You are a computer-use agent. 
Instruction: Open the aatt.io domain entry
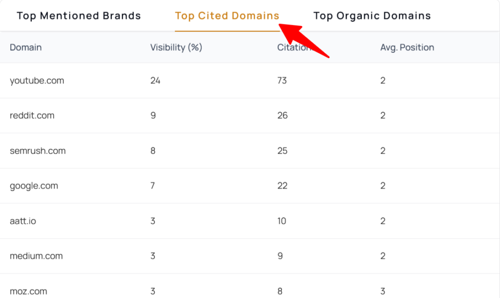coord(22,221)
